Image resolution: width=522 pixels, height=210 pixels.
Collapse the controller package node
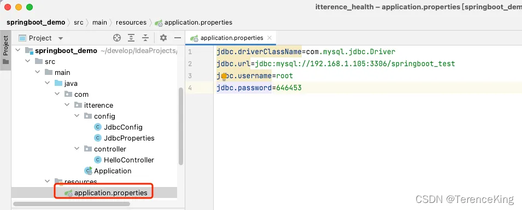coord(77,149)
